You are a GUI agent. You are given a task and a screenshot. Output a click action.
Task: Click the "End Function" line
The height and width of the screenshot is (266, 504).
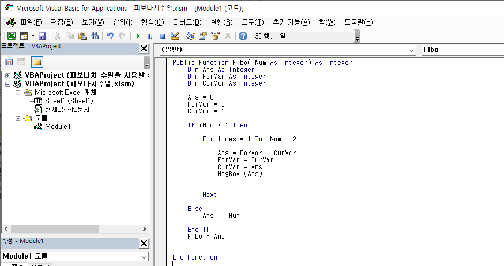point(195,257)
